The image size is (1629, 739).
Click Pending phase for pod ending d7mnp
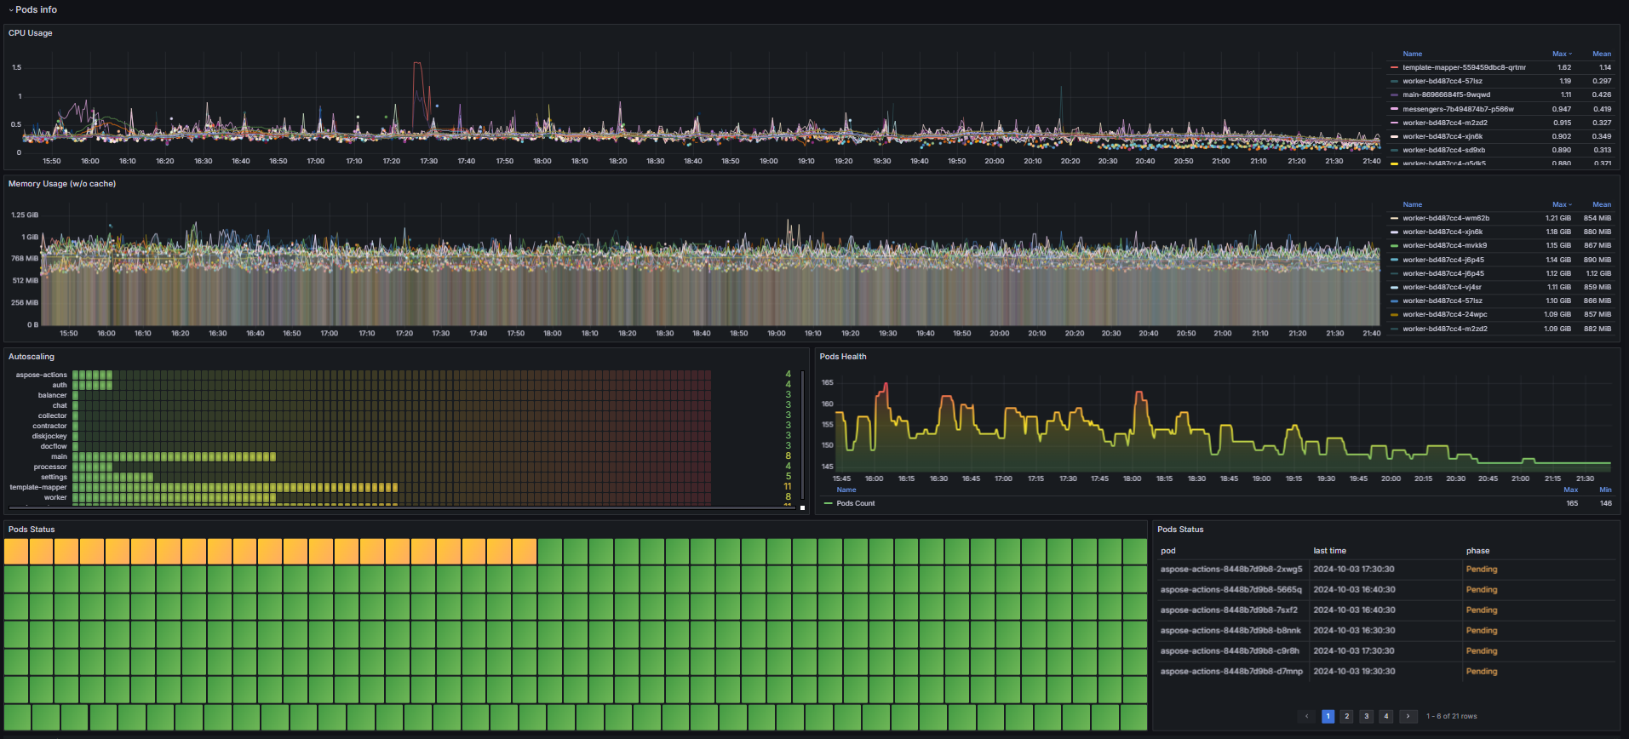point(1482,672)
